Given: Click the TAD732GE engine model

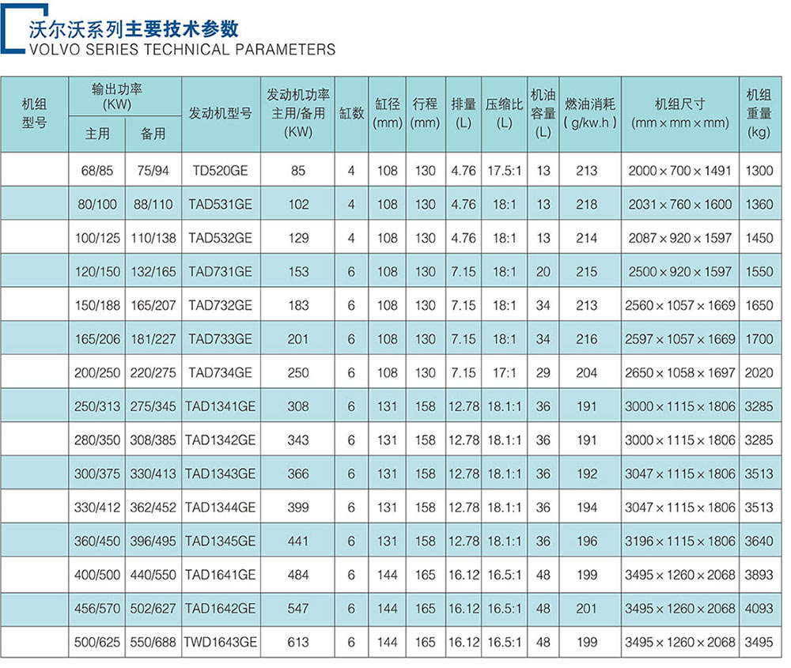Looking at the screenshot, I should click(221, 305).
